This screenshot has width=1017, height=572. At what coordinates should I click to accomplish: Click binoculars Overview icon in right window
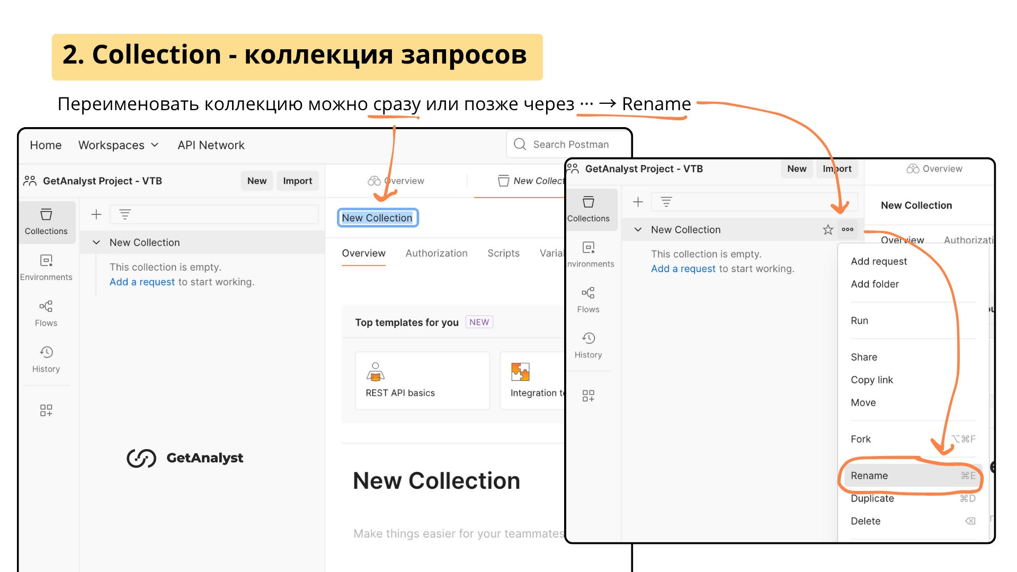pos(913,169)
